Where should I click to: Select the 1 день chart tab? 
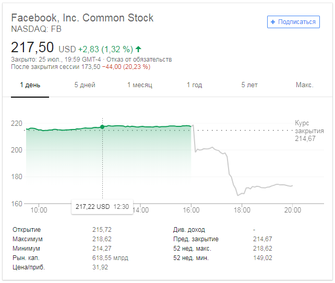tap(30, 85)
